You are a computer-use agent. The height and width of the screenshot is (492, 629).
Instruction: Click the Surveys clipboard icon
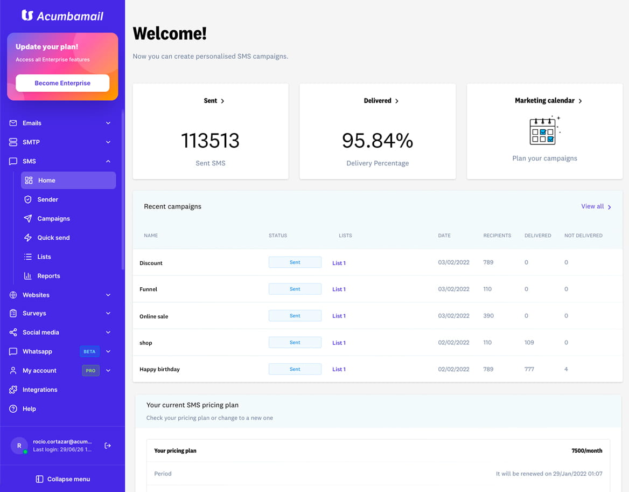[x=13, y=314]
